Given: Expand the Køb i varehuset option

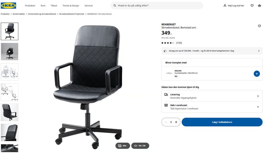Looking at the screenshot, I should [212, 107].
